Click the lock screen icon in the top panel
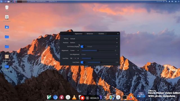 click(175, 1)
